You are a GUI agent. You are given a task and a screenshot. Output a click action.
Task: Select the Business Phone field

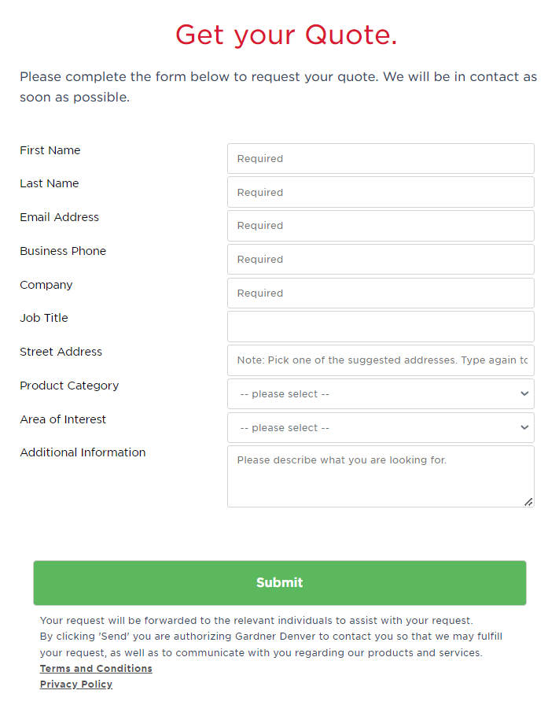coord(381,259)
